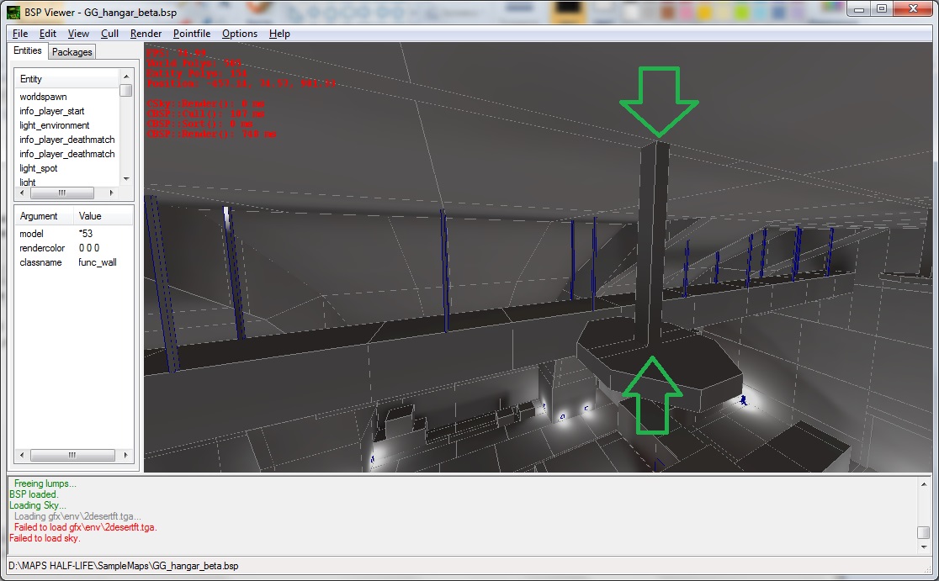Click the argument panel's right scroll arrow
Image resolution: width=939 pixels, height=581 pixels.
125,455
